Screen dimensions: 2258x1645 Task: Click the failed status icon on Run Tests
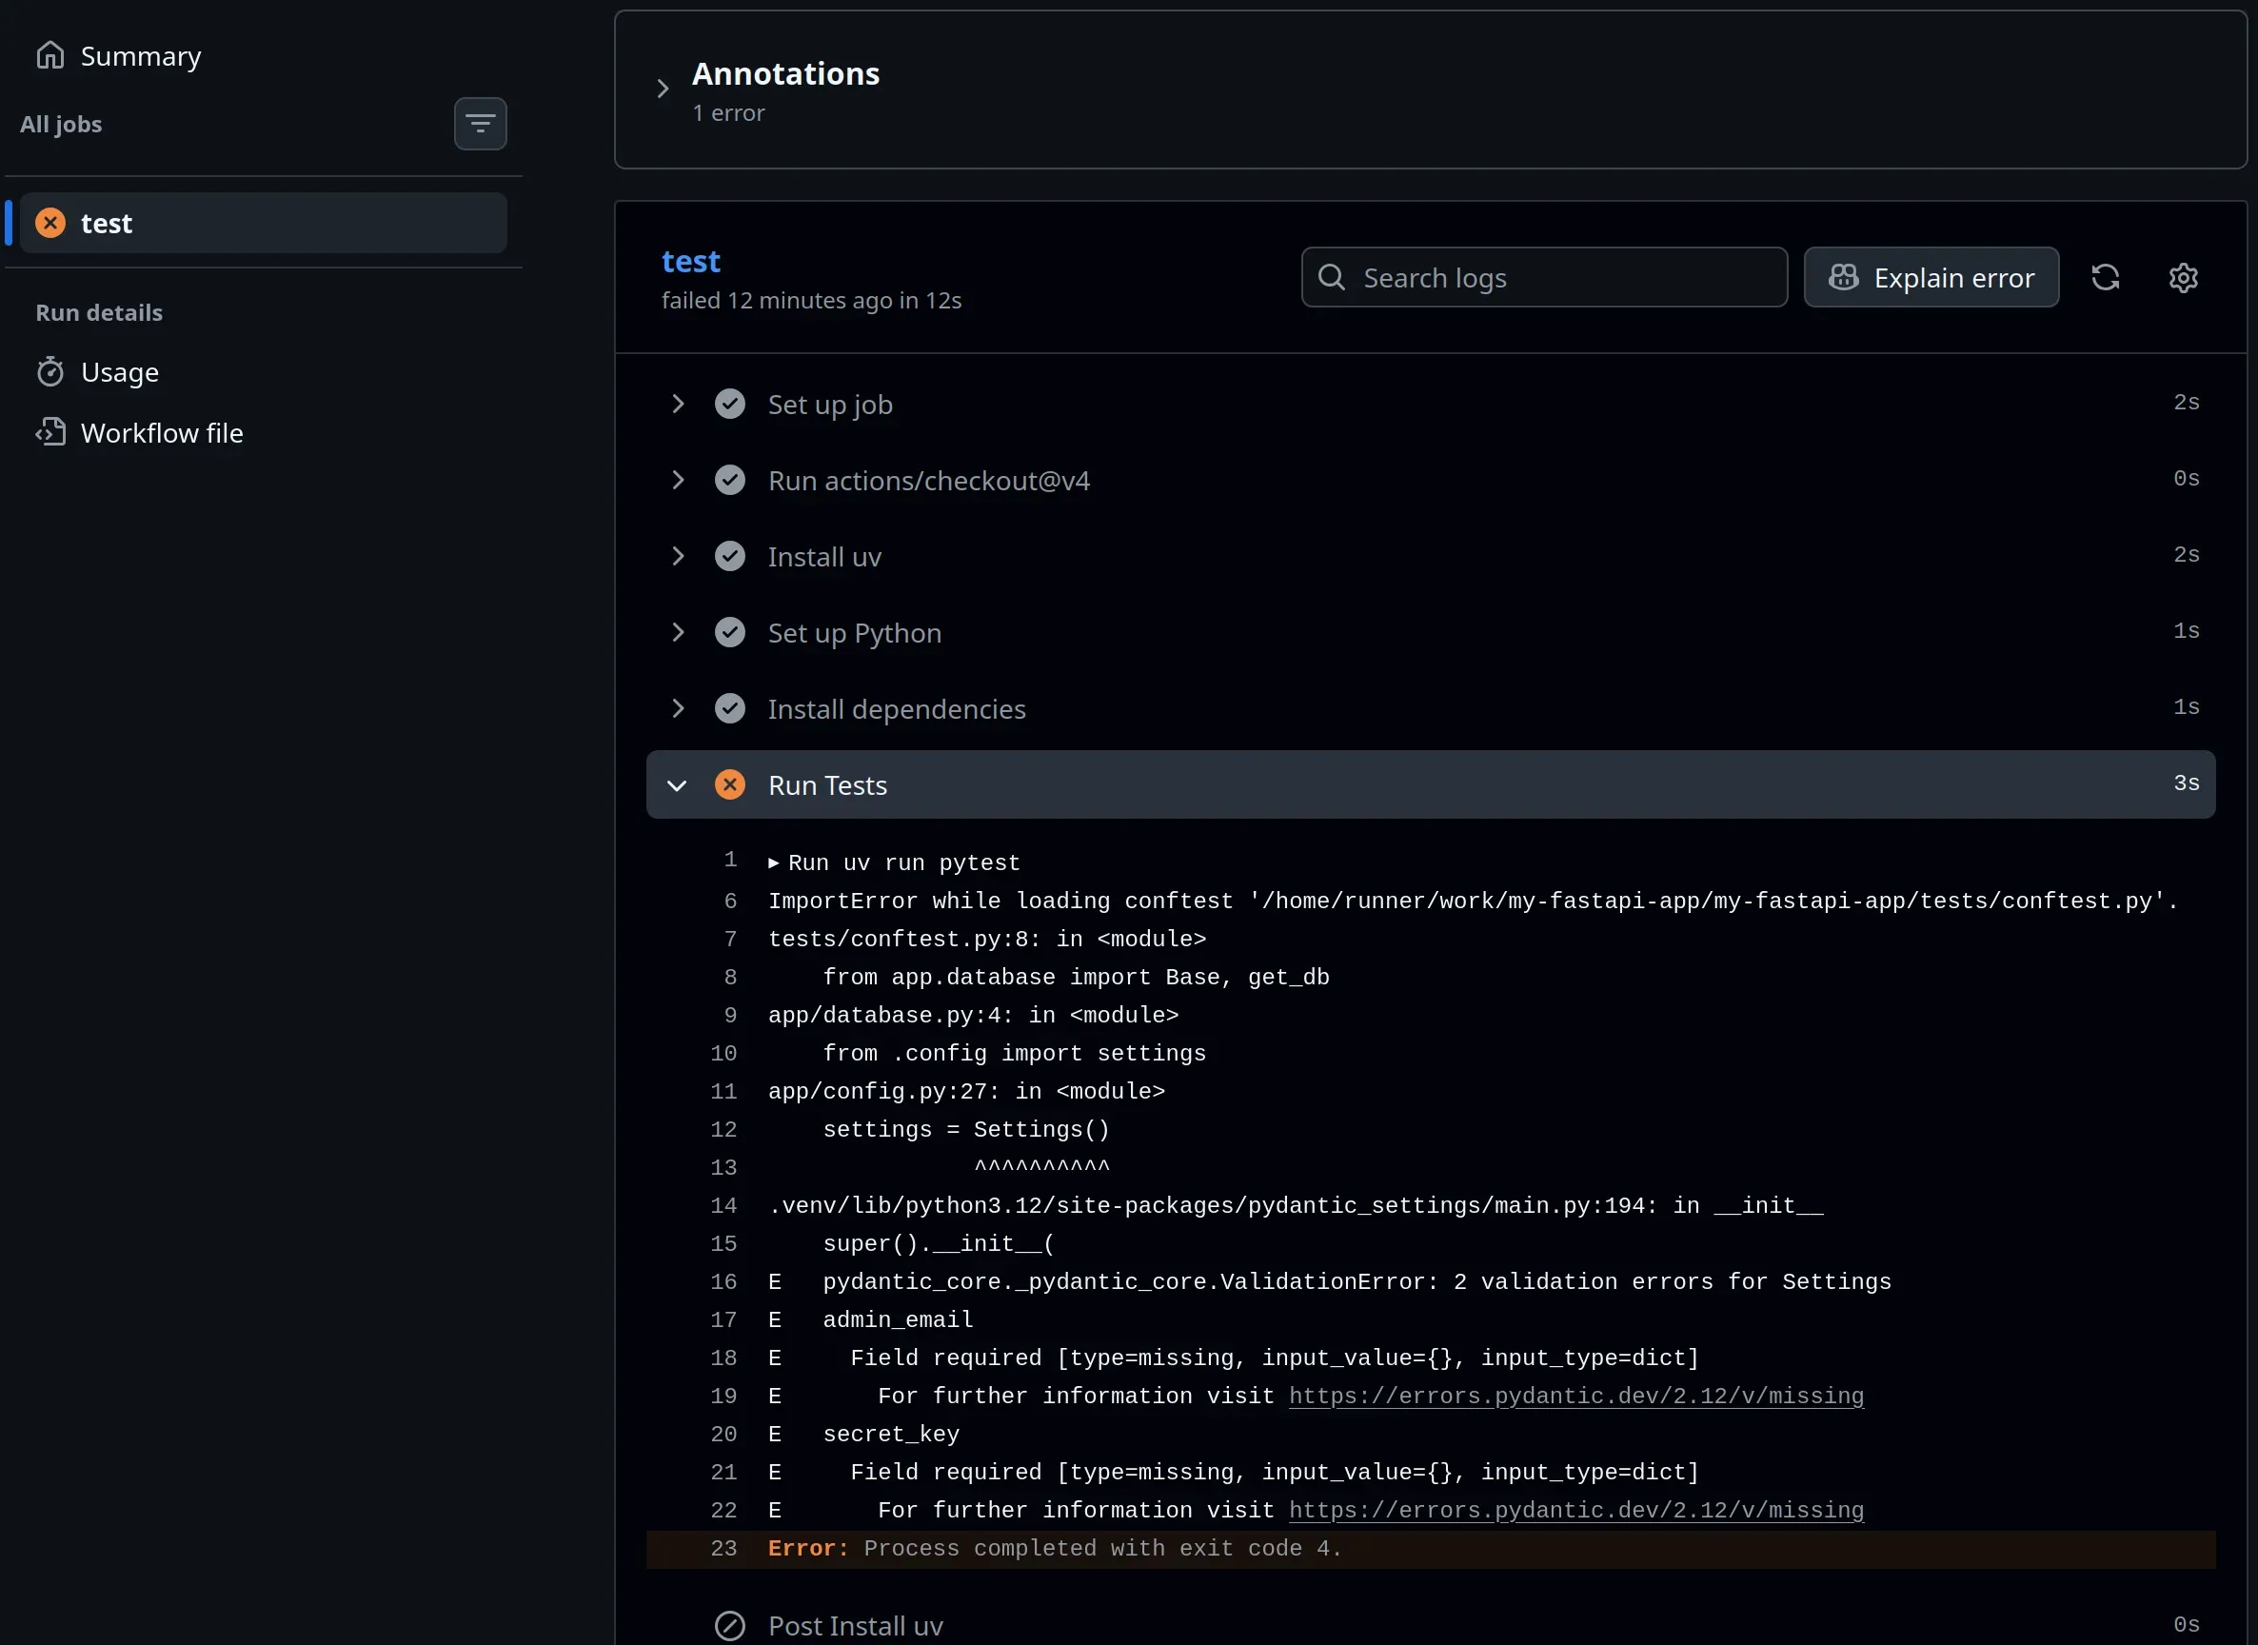(730, 784)
